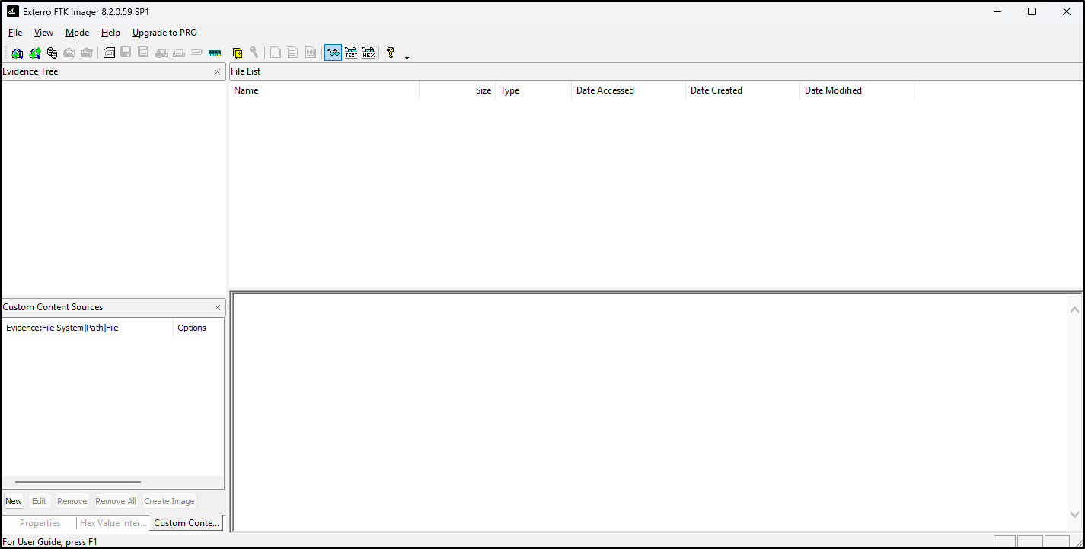Click the Create Custom Content Image icon
The width and height of the screenshot is (1085, 549).
179,52
